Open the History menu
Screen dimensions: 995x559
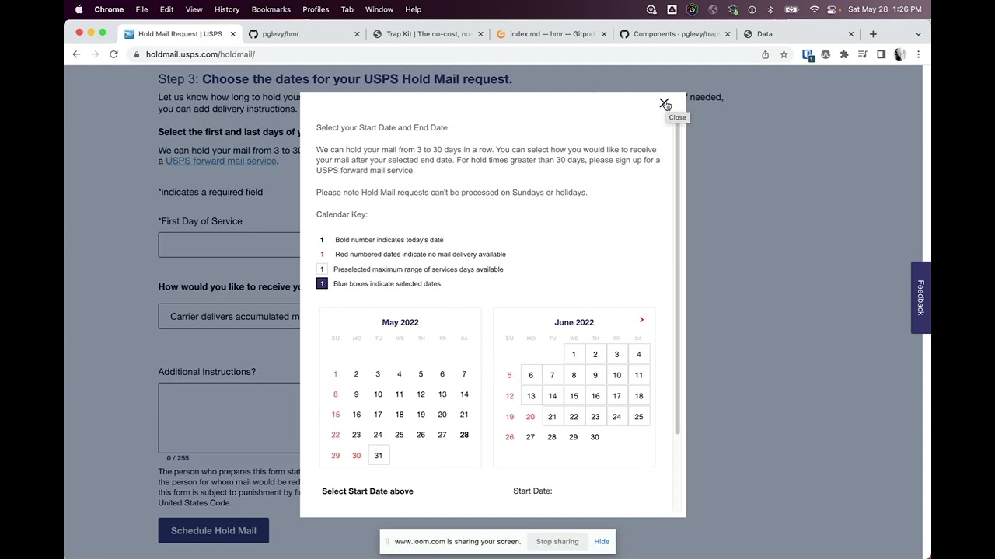[x=227, y=9]
